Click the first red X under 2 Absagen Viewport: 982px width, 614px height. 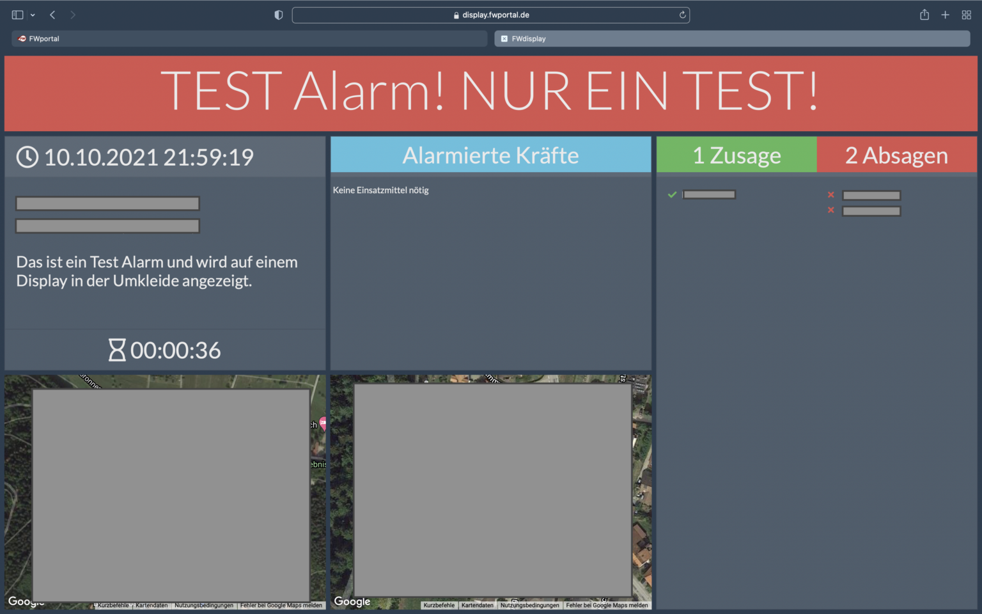point(830,194)
